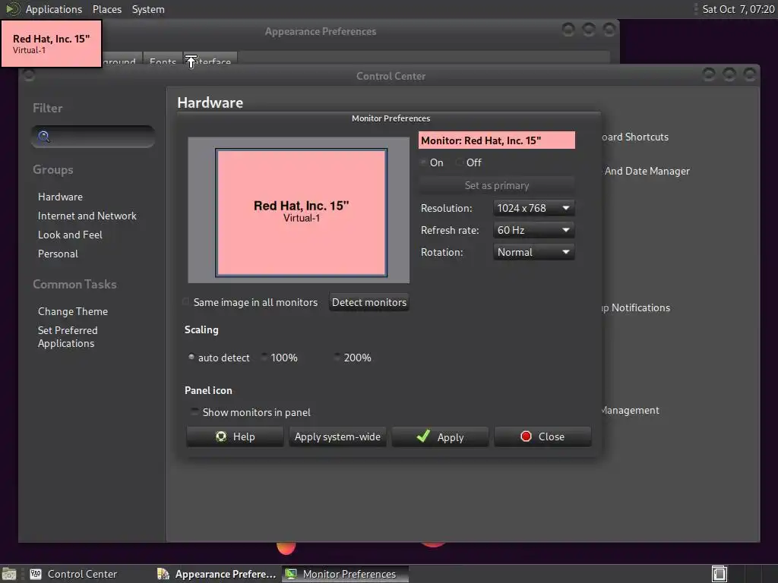This screenshot has height=583, width=778.
Task: Click Set as primary button
Action: 497,185
